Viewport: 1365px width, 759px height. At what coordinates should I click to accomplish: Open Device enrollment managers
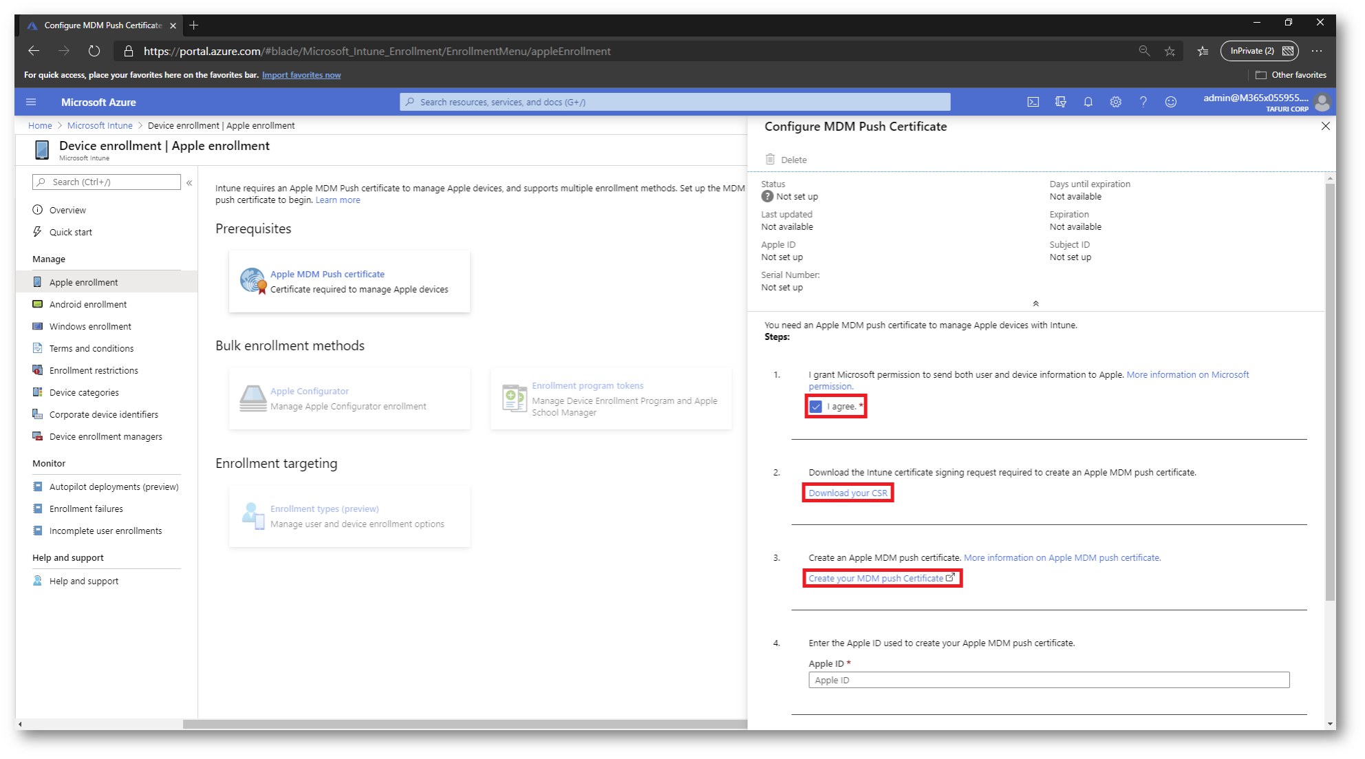coord(107,436)
